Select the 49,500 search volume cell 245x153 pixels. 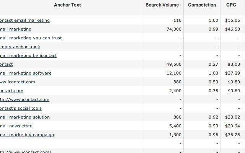(x=174, y=64)
